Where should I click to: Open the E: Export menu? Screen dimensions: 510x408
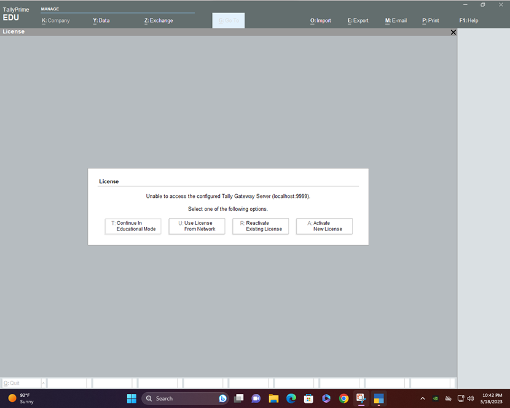click(x=358, y=20)
